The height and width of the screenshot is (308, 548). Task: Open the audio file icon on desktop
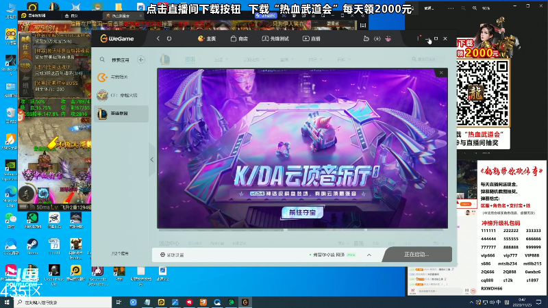[x=54, y=246]
